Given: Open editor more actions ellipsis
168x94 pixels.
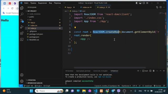Looking at the screenshot, I should click(x=164, y=7).
